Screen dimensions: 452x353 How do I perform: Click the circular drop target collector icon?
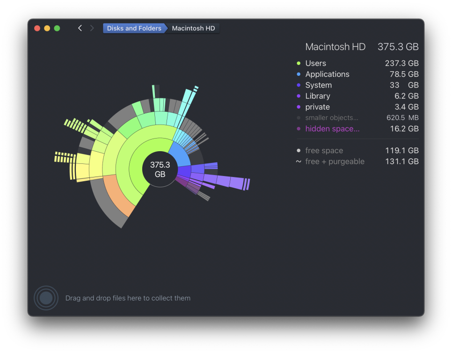pyautogui.click(x=46, y=298)
